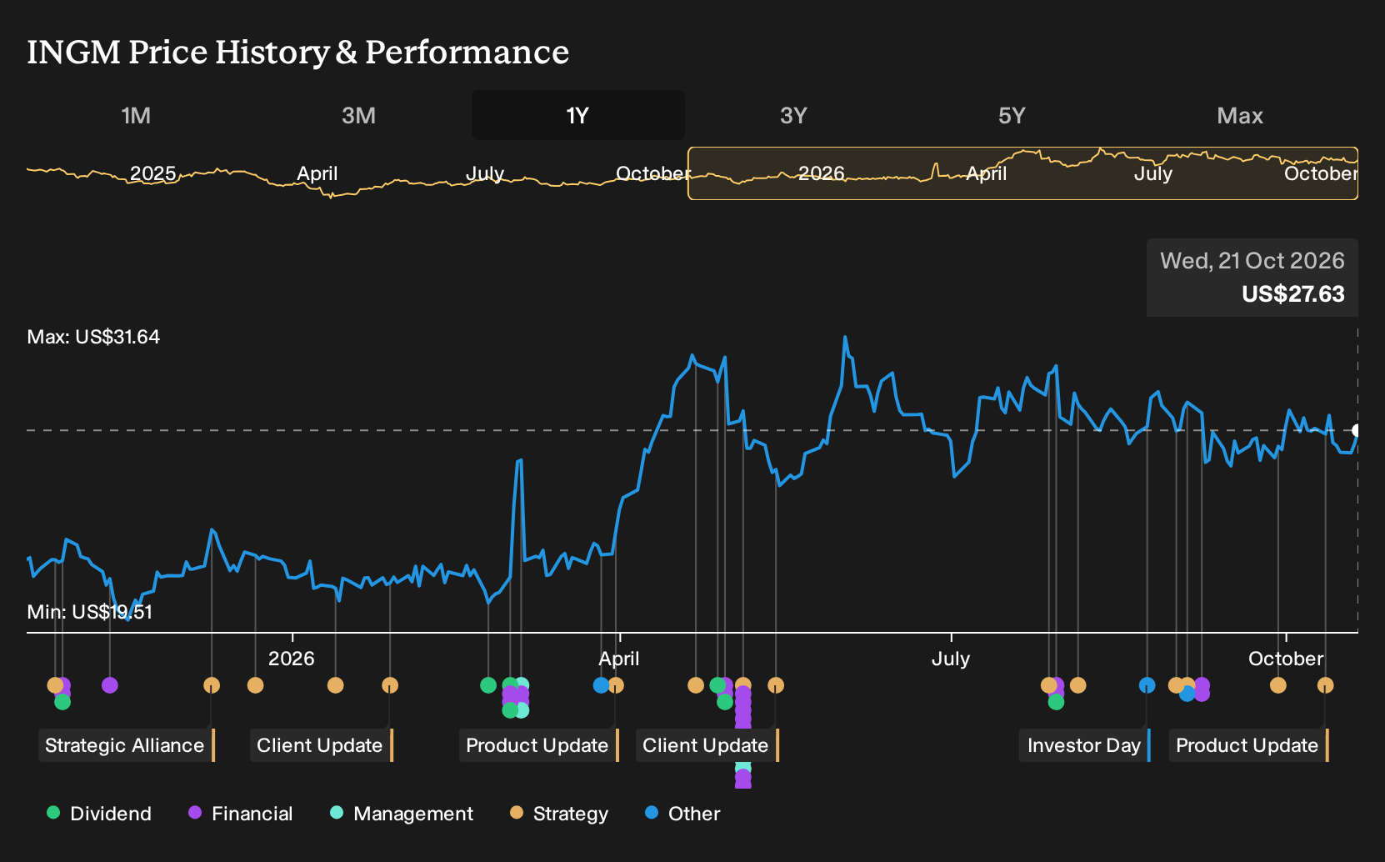Open the Strategic Alliance event label
This screenshot has height=862, width=1385.
[x=127, y=745]
